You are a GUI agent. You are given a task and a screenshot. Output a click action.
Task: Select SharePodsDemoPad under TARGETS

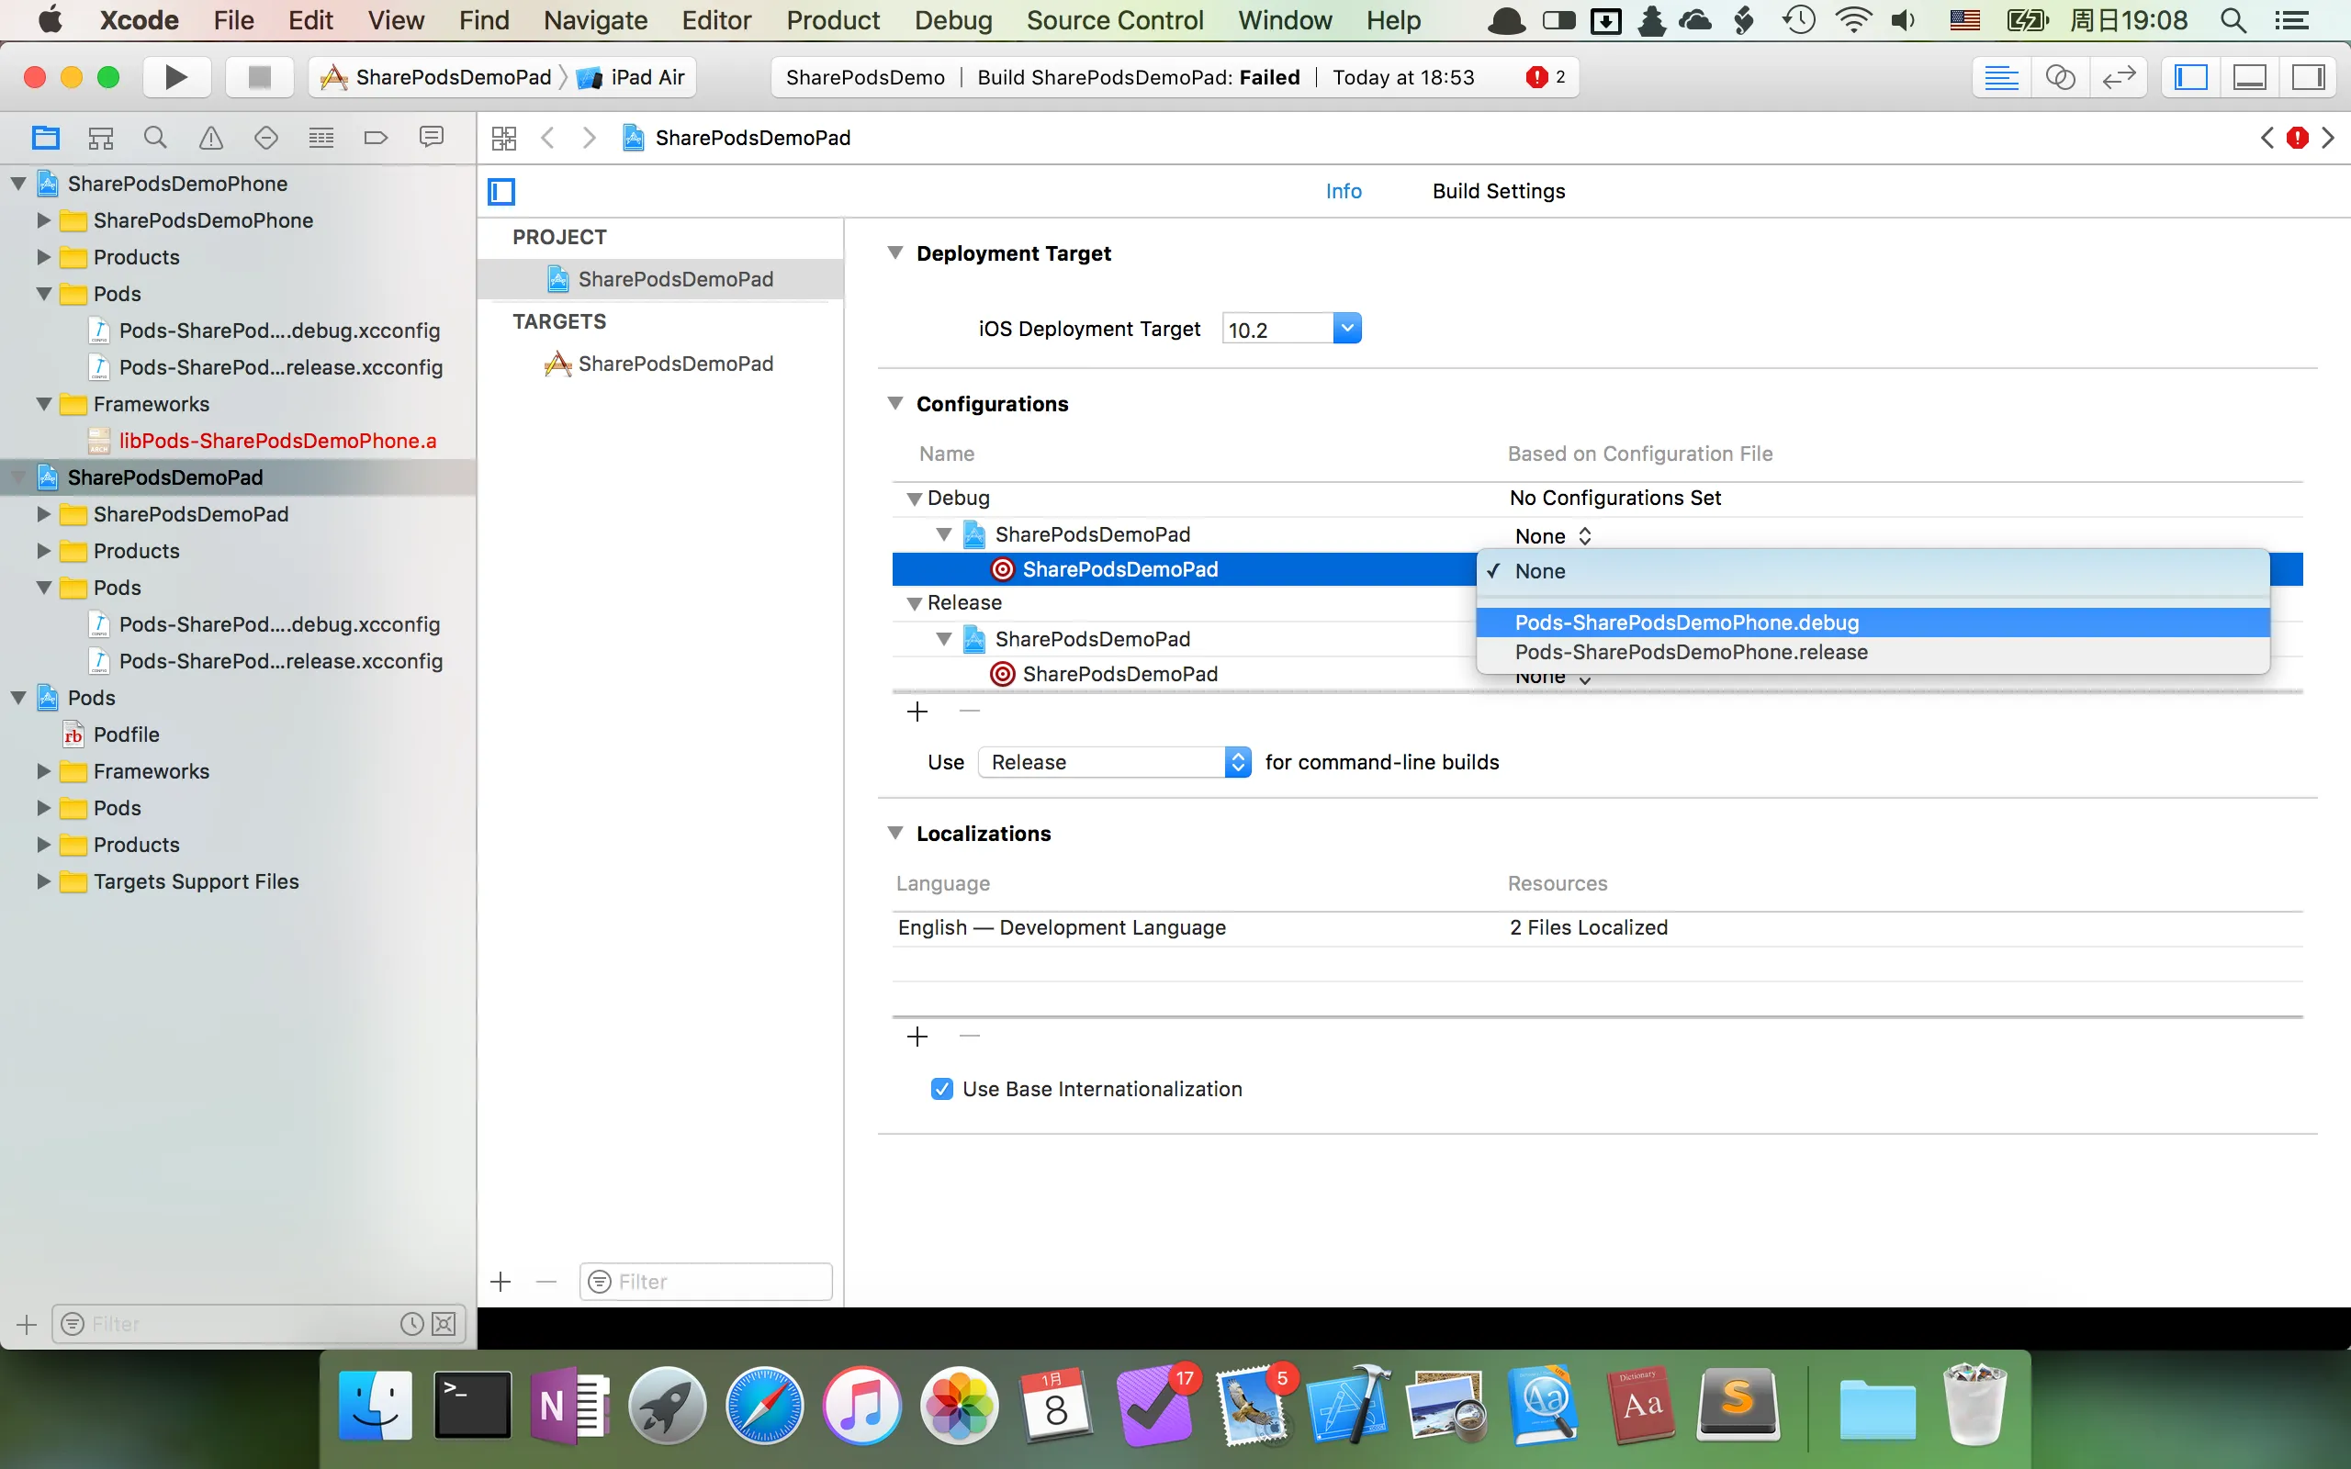click(660, 364)
